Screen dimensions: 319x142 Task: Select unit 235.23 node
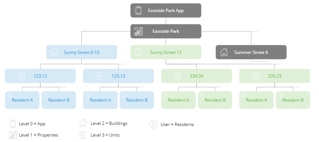275,76
